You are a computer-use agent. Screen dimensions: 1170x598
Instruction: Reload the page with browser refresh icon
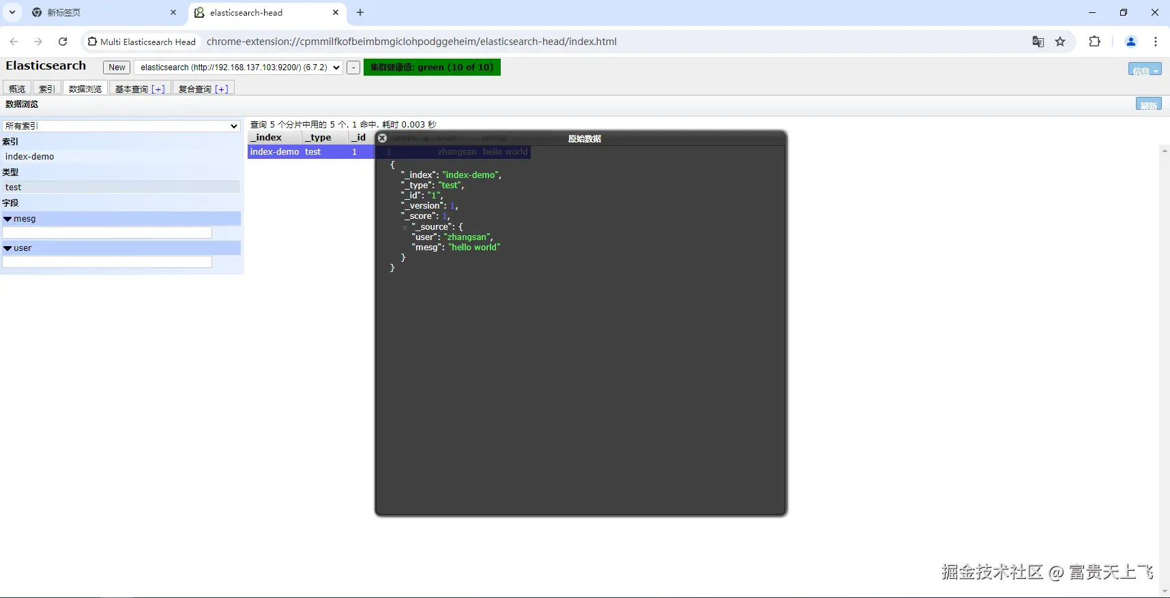[63, 42]
